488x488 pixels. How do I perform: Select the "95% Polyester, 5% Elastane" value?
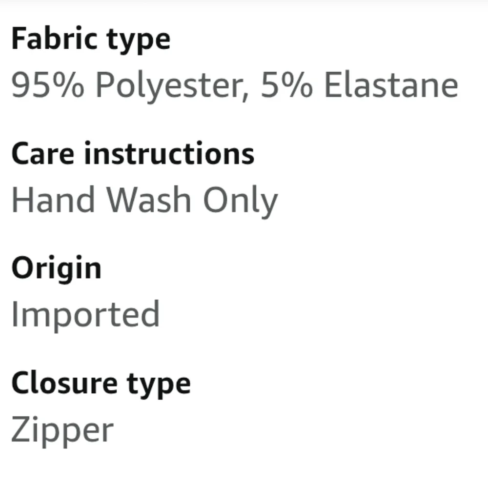(x=235, y=85)
